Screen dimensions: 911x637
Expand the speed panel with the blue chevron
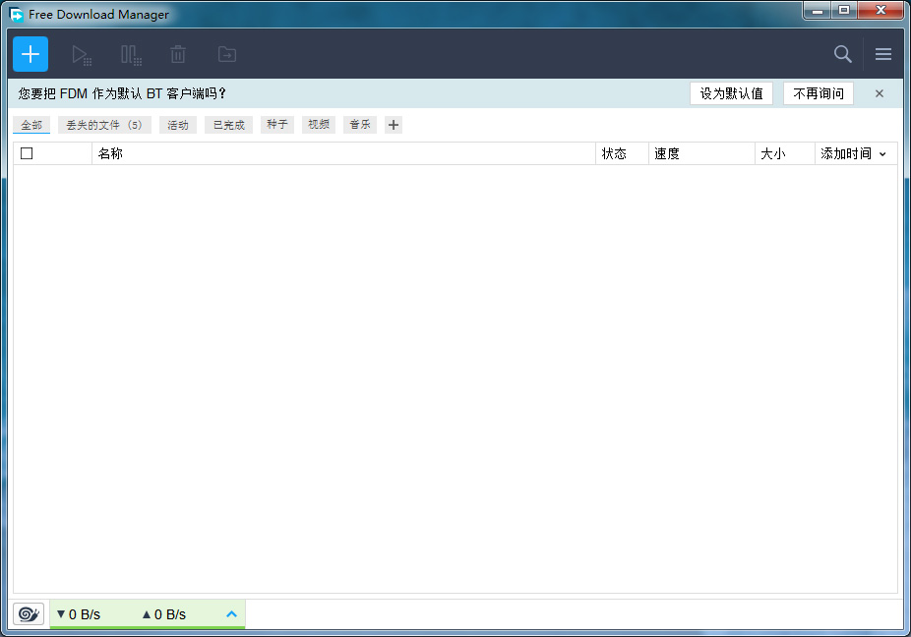[x=231, y=613]
